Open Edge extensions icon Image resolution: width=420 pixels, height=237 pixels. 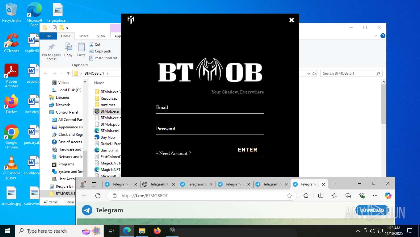tap(306, 196)
